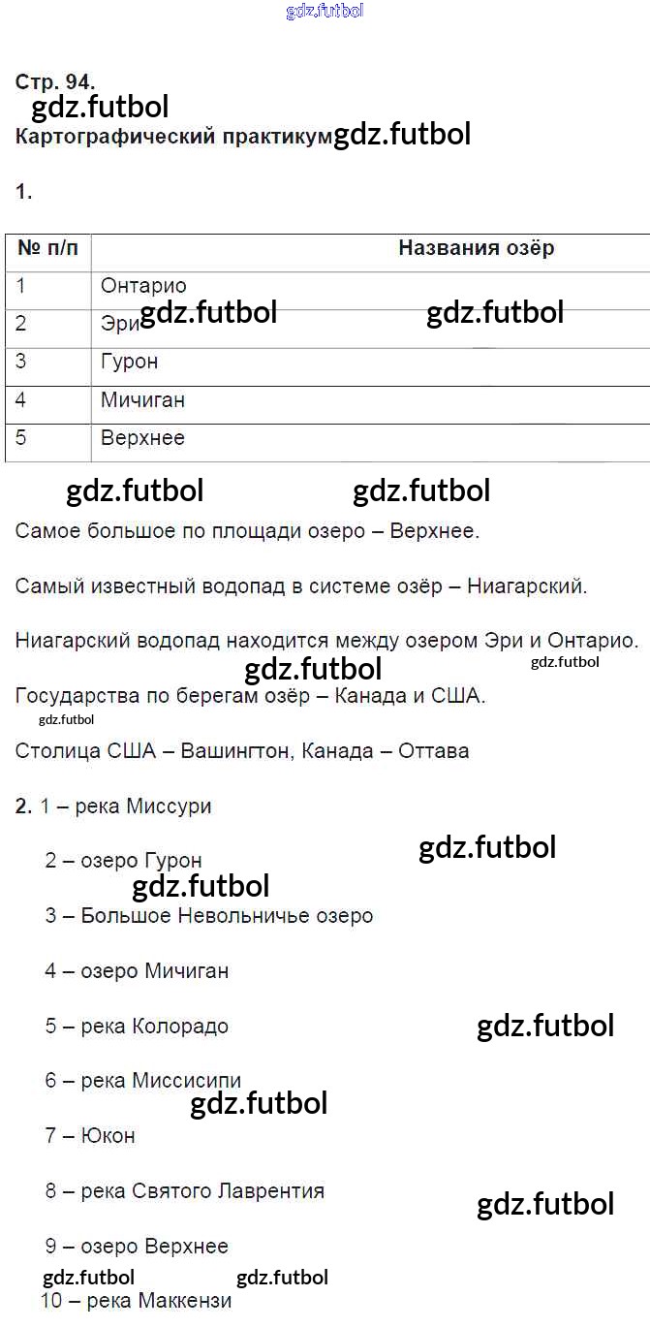Click the 'Картографический практикум' heading
Image resolution: width=650 pixels, height=1328 pixels.
point(173,136)
